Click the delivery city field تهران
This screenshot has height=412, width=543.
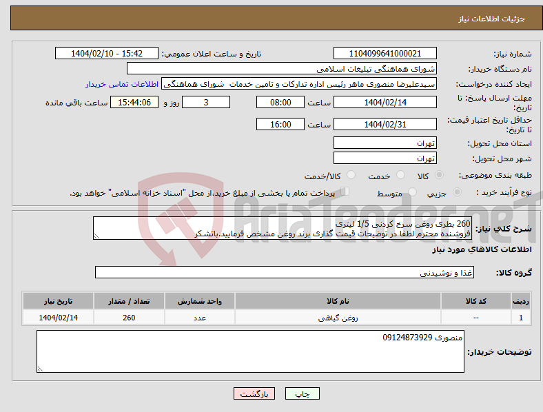click(385, 158)
